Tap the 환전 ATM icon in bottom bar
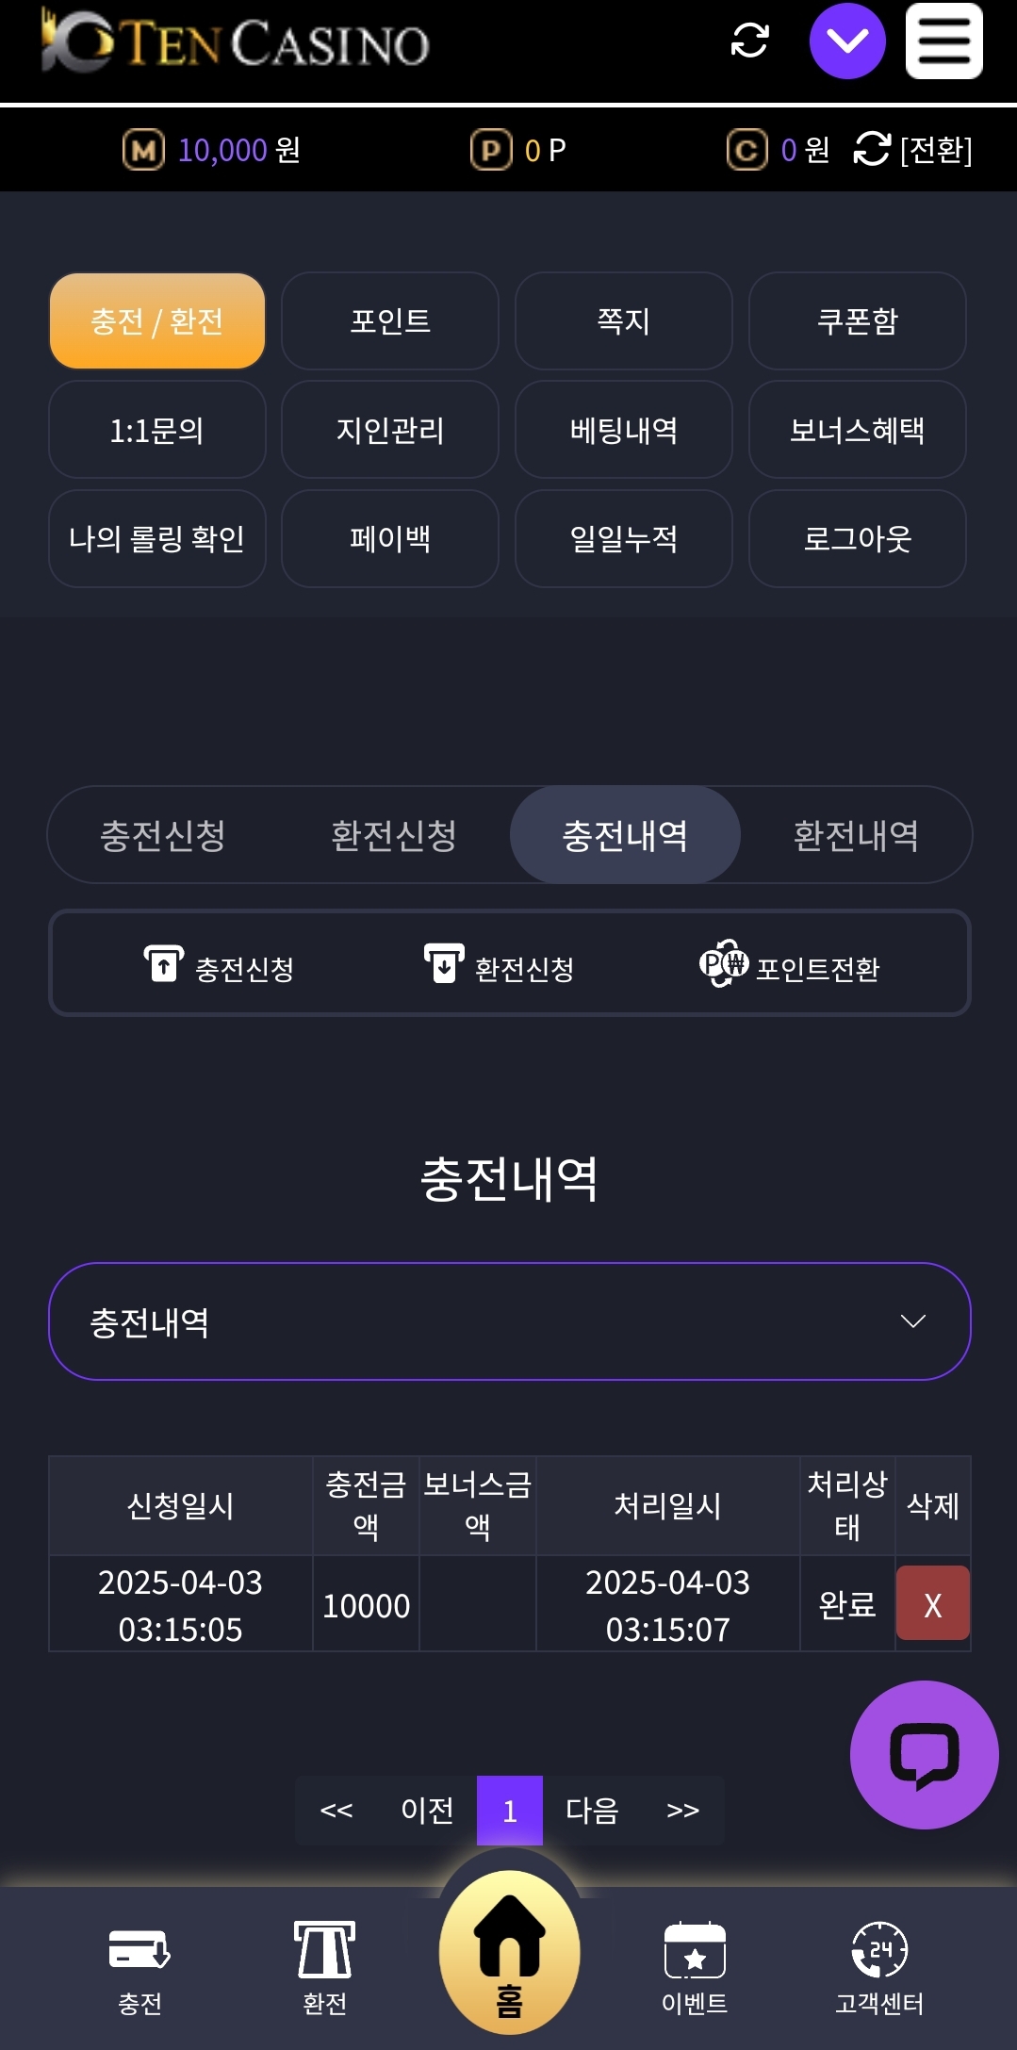The width and height of the screenshot is (1017, 2050). point(324,1950)
